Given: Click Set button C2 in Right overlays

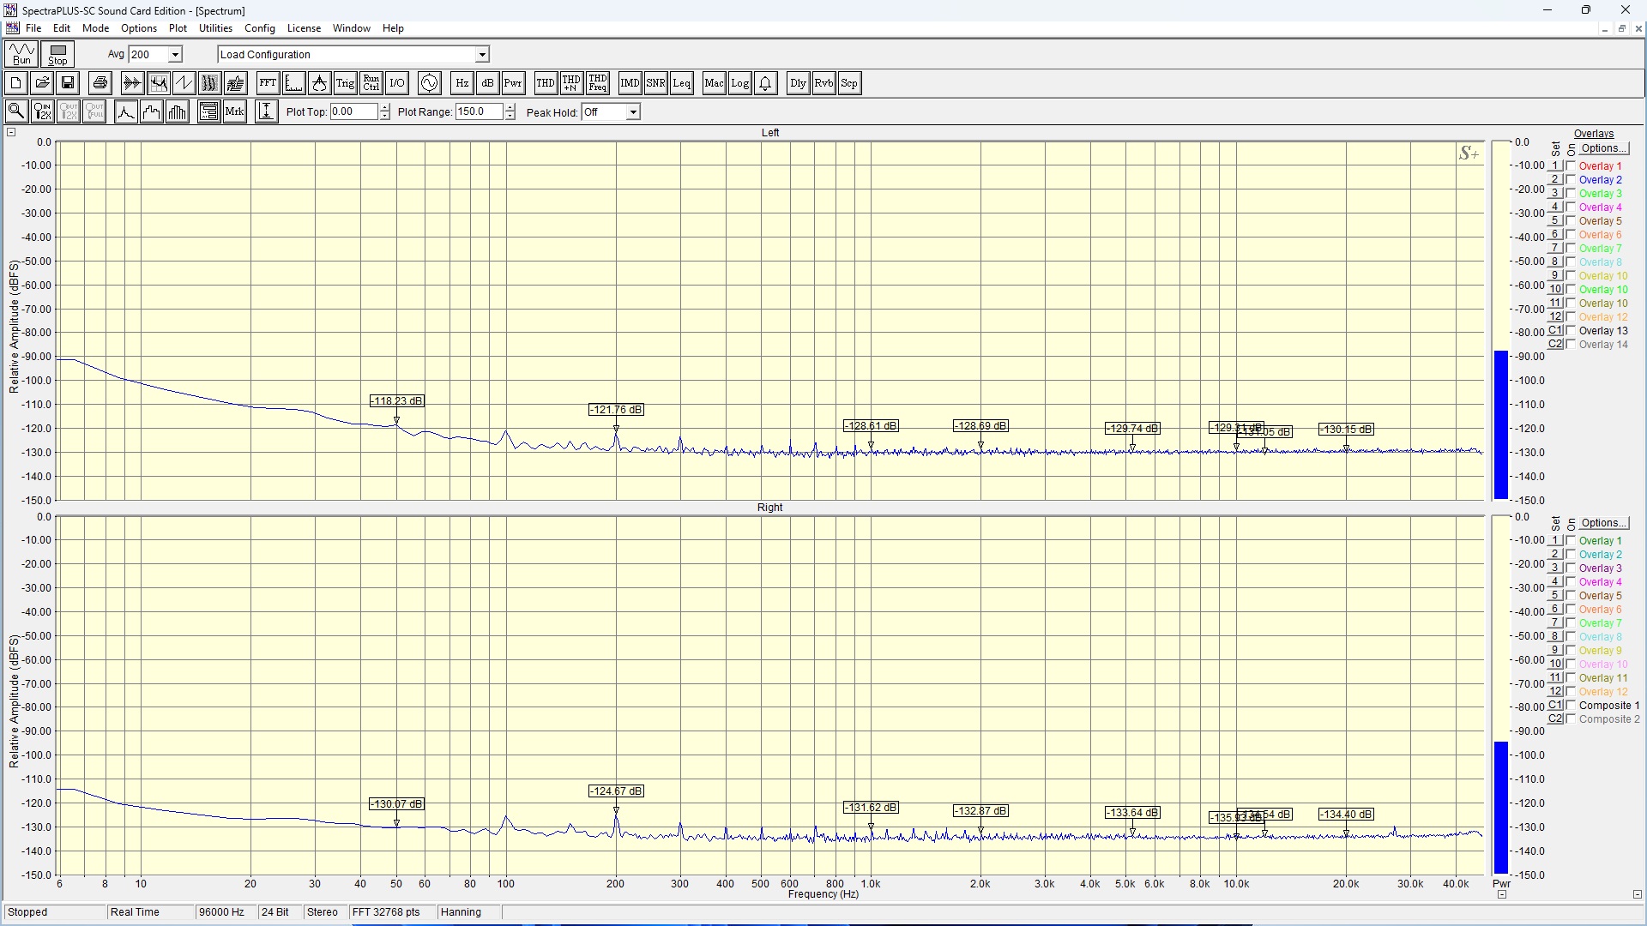Looking at the screenshot, I should click(1555, 719).
